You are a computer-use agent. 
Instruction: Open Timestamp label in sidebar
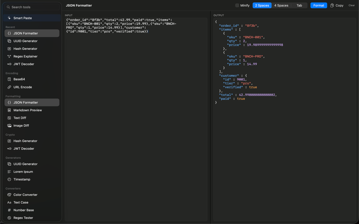coord(22,179)
